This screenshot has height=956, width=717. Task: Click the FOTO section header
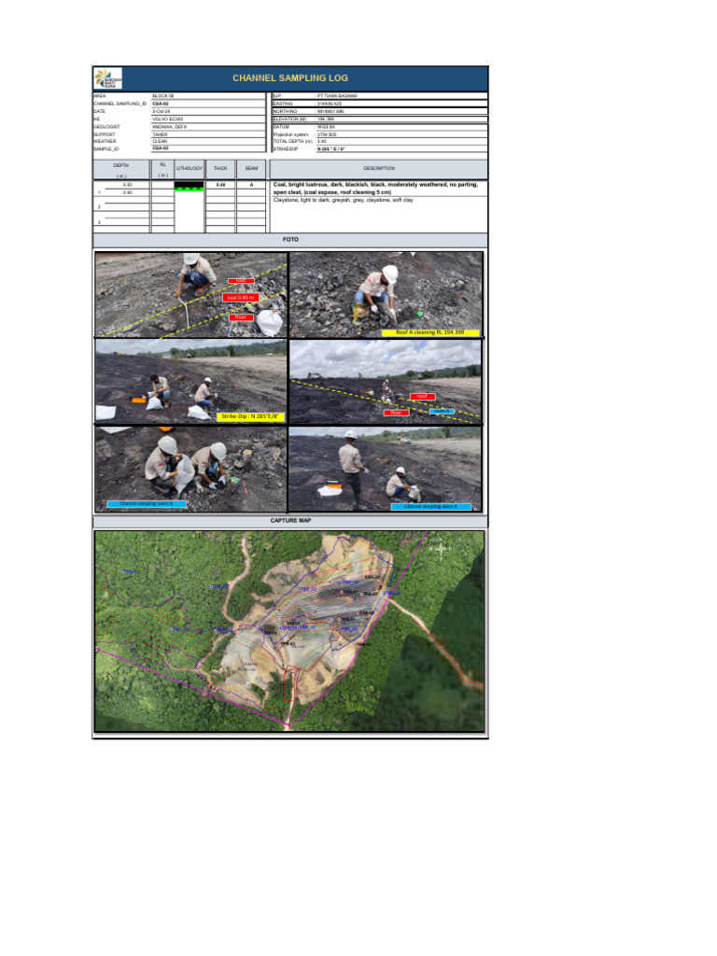pyautogui.click(x=290, y=240)
